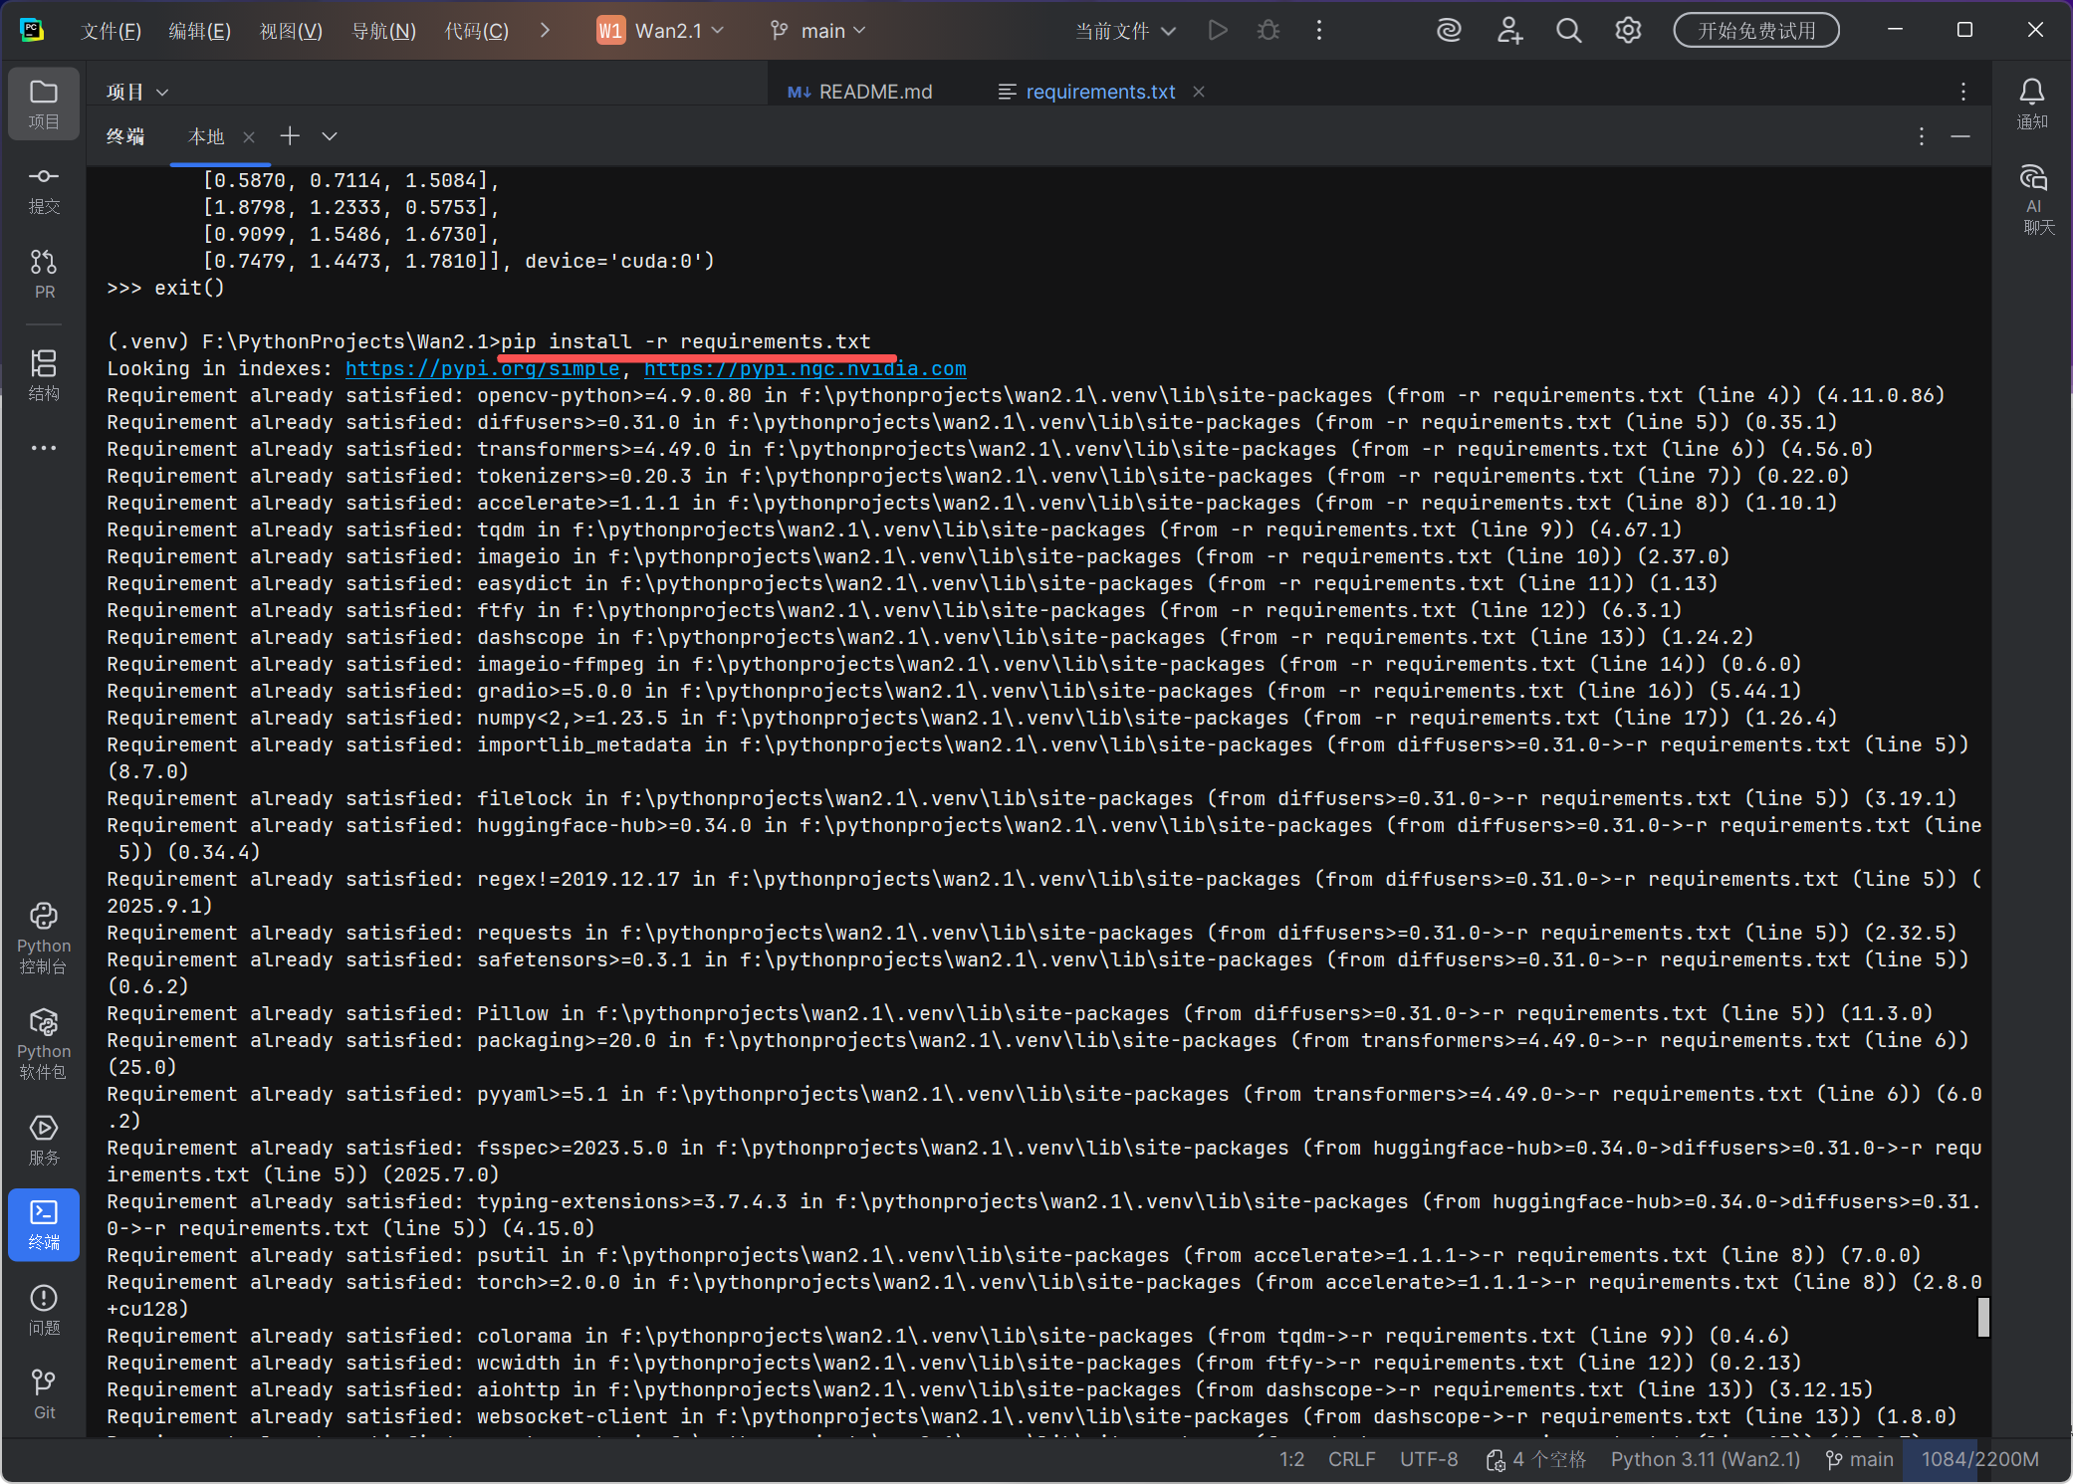Open the main branch dropdown
The image size is (2073, 1484).
(818, 31)
